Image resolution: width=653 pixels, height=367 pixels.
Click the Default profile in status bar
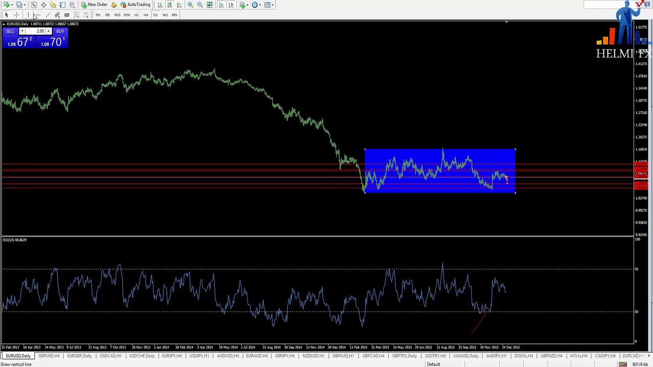click(x=434, y=364)
